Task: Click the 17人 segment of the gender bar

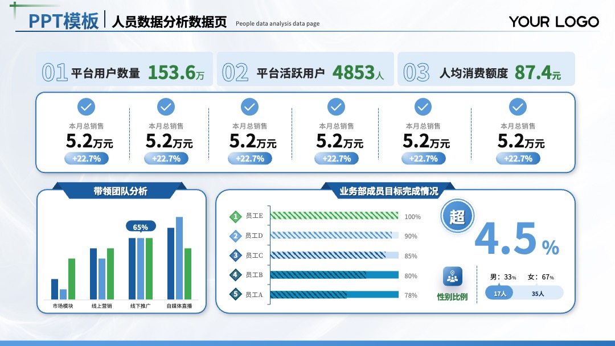Action: (499, 293)
